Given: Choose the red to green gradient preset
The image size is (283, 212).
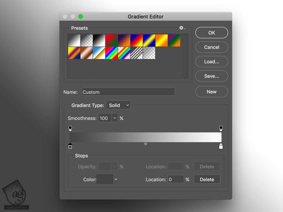Looking at the screenshot, I should (x=112, y=40).
